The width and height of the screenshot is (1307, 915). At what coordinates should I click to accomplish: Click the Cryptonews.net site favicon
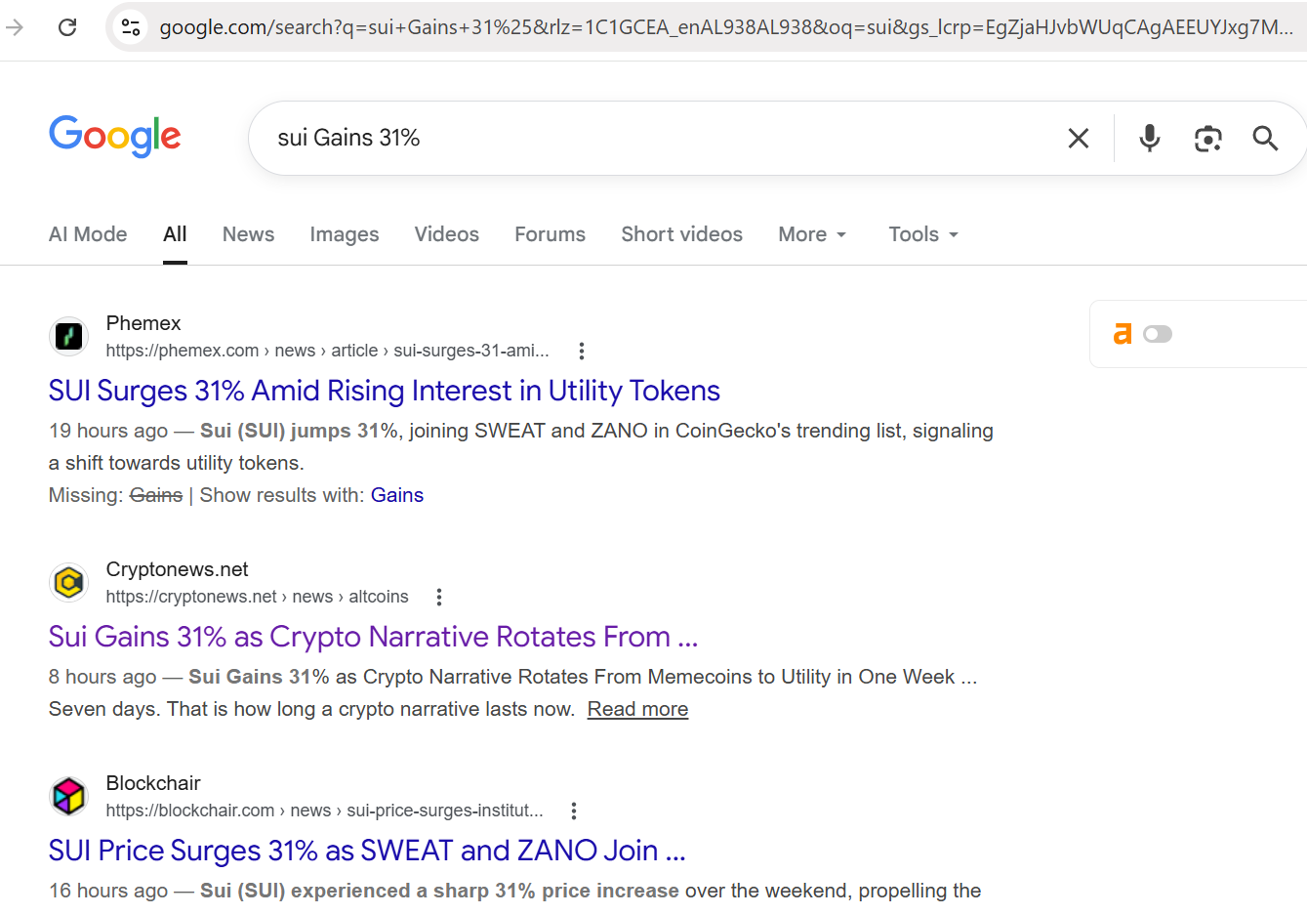click(68, 583)
